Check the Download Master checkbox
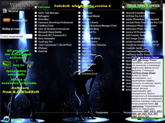The width and height of the screenshot is (165, 123). click(x=79, y=16)
